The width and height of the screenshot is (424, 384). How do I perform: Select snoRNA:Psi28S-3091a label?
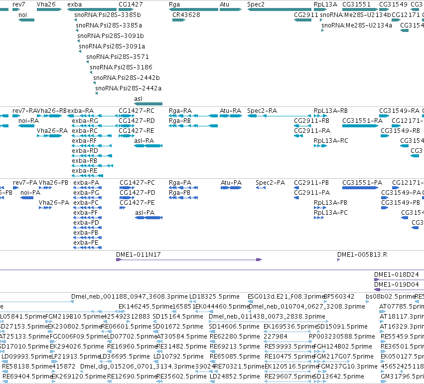tap(112, 46)
